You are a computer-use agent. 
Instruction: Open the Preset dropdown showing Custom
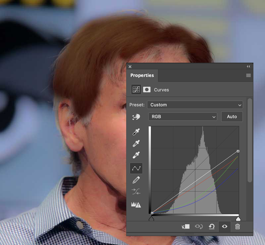195,105
